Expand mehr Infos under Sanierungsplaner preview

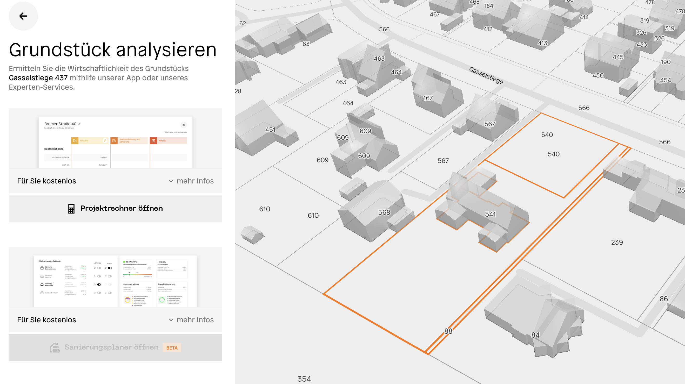tap(191, 320)
